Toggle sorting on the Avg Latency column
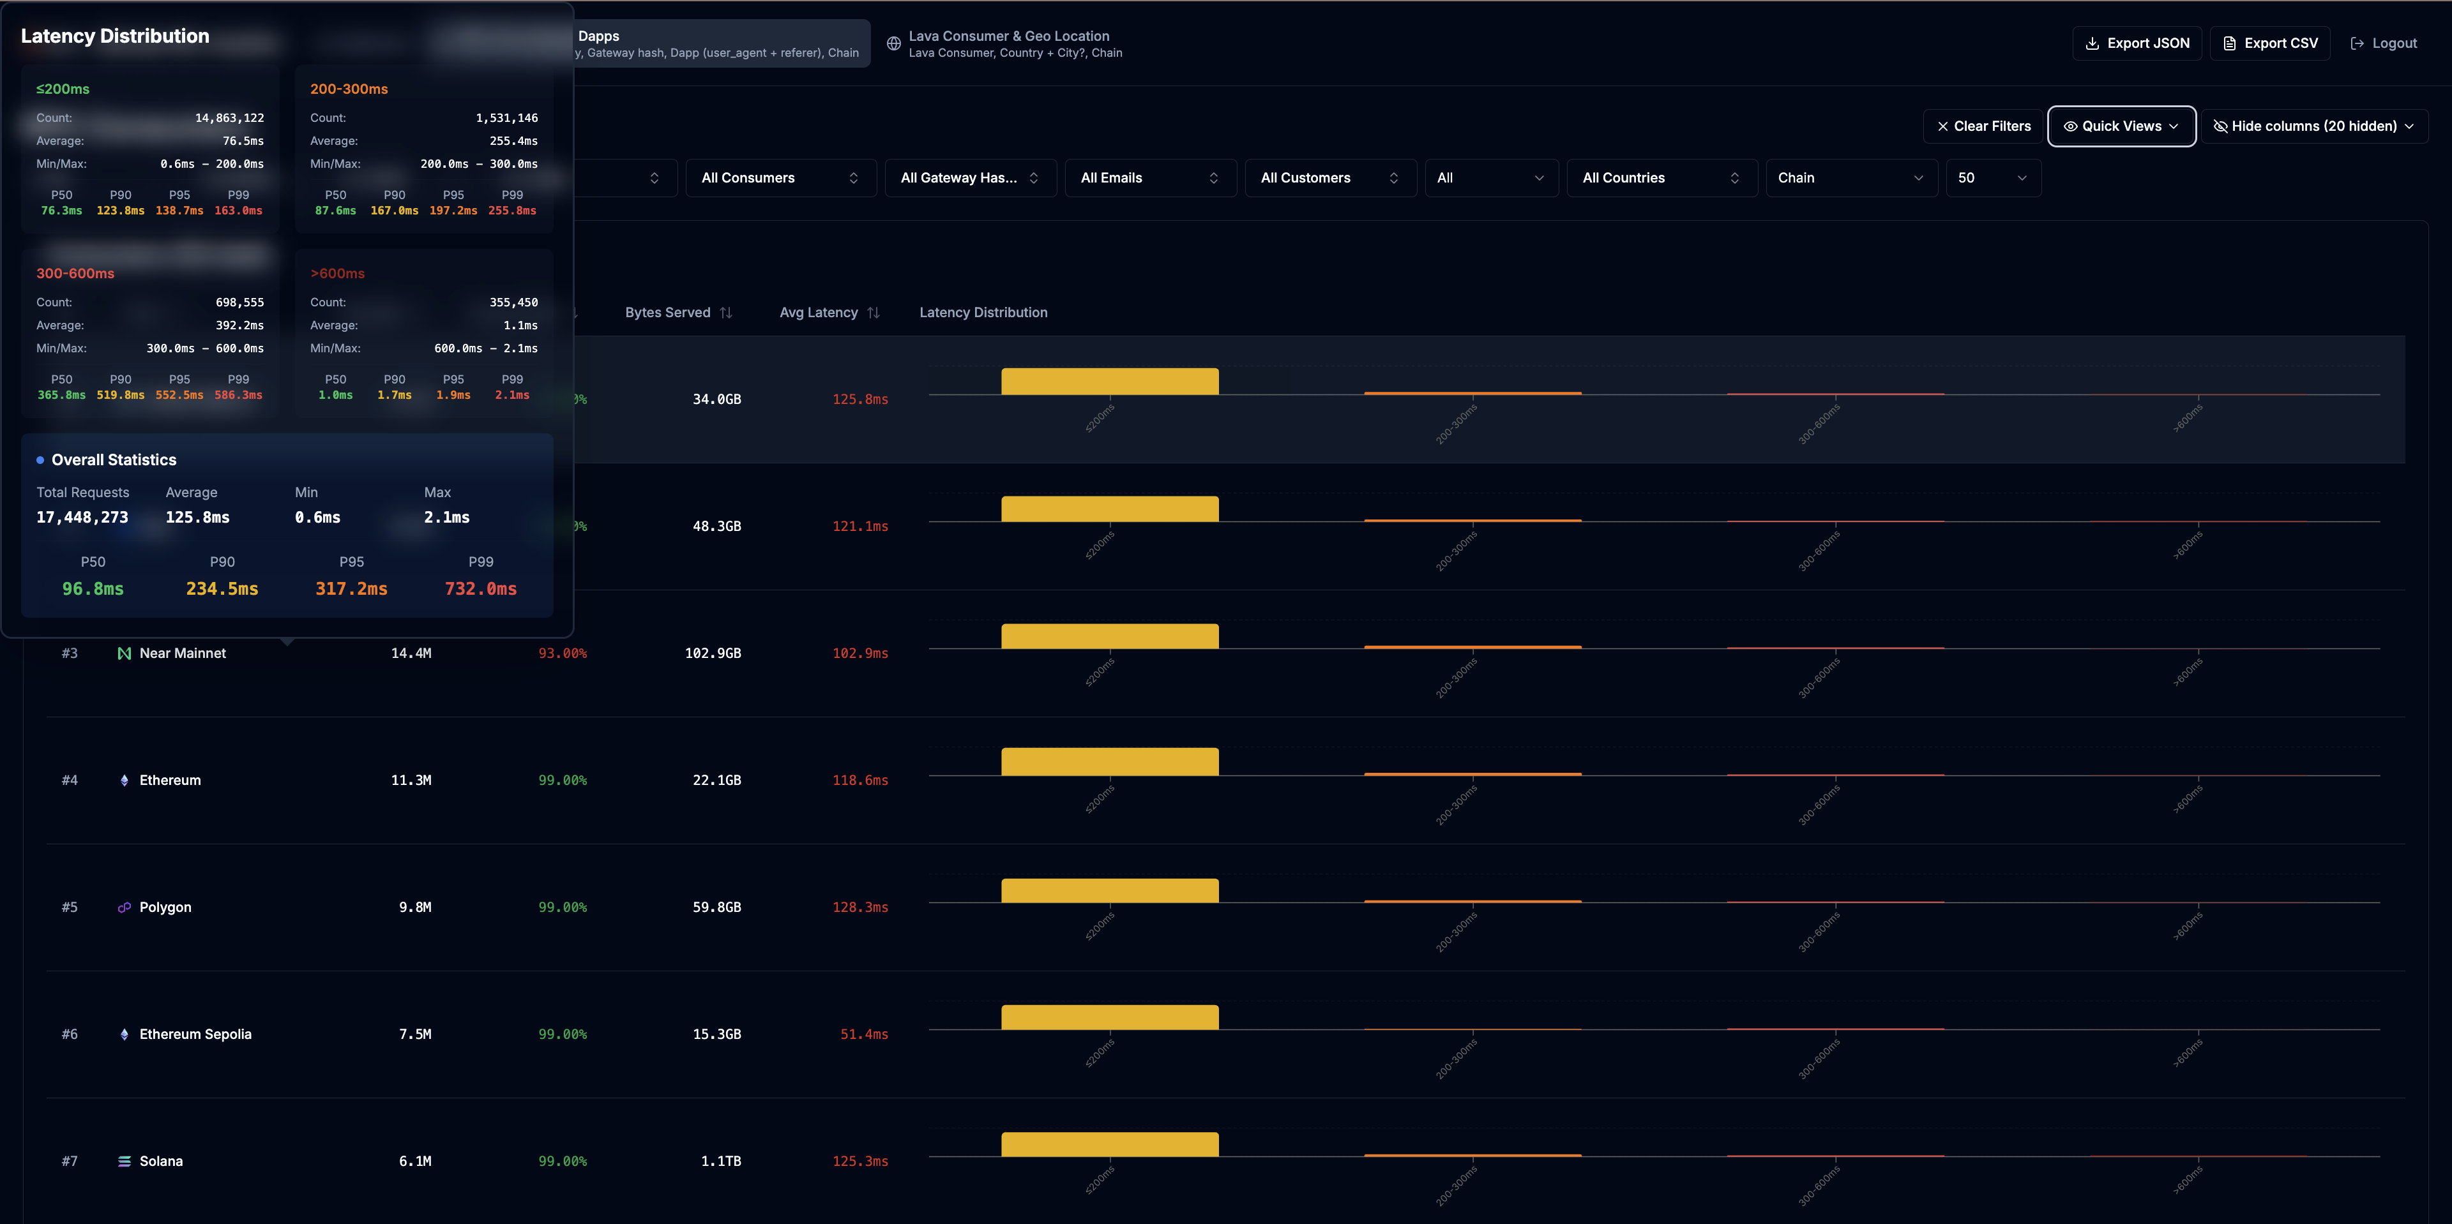Viewport: 2452px width, 1224px height. 873,312
